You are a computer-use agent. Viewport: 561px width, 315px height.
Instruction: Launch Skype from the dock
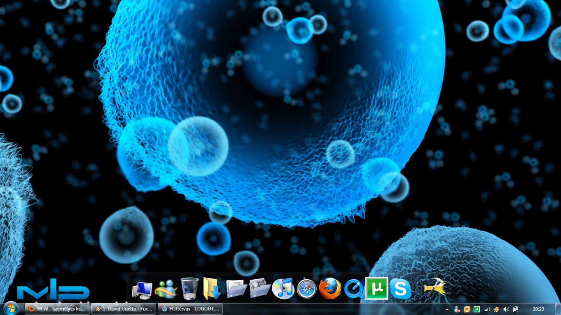pos(400,289)
